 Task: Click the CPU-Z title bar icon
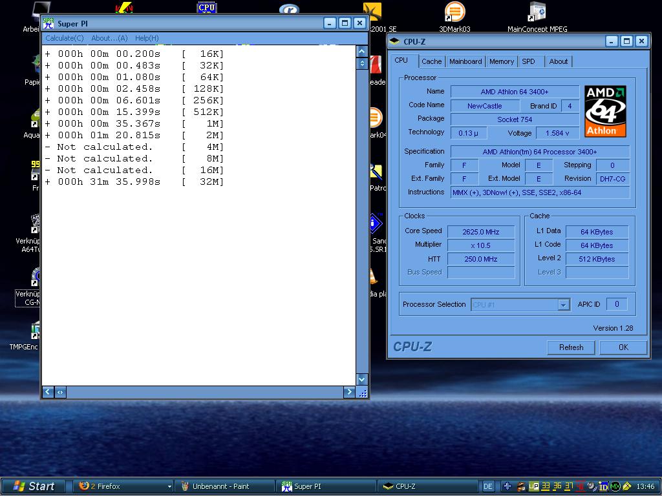point(394,41)
